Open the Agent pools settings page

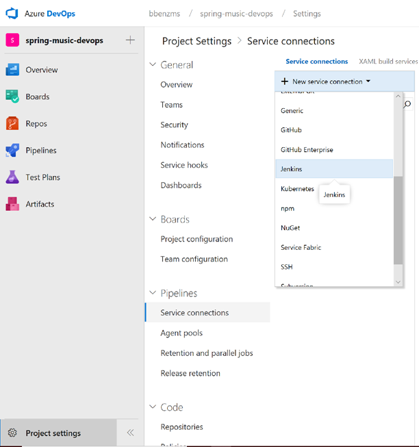(x=181, y=333)
